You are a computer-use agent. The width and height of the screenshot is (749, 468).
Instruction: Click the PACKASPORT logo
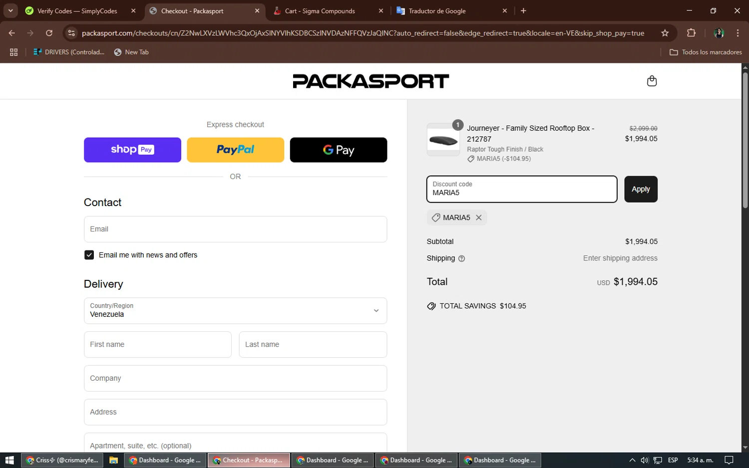tap(371, 81)
